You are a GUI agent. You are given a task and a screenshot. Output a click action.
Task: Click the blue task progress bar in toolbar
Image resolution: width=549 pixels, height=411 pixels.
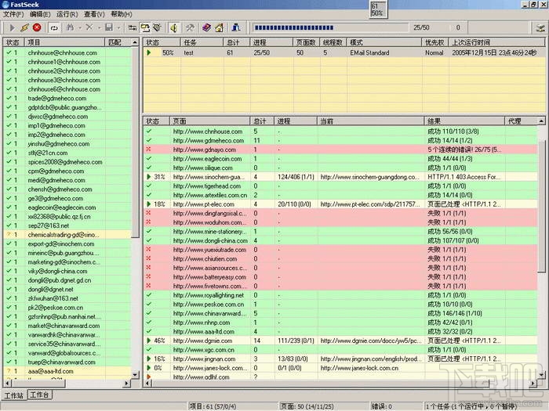[x=330, y=27]
